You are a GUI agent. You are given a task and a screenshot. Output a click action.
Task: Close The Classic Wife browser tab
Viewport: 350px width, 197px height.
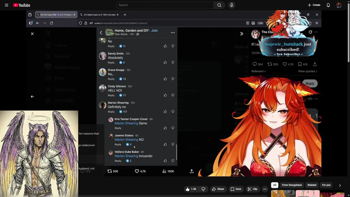click(x=74, y=15)
